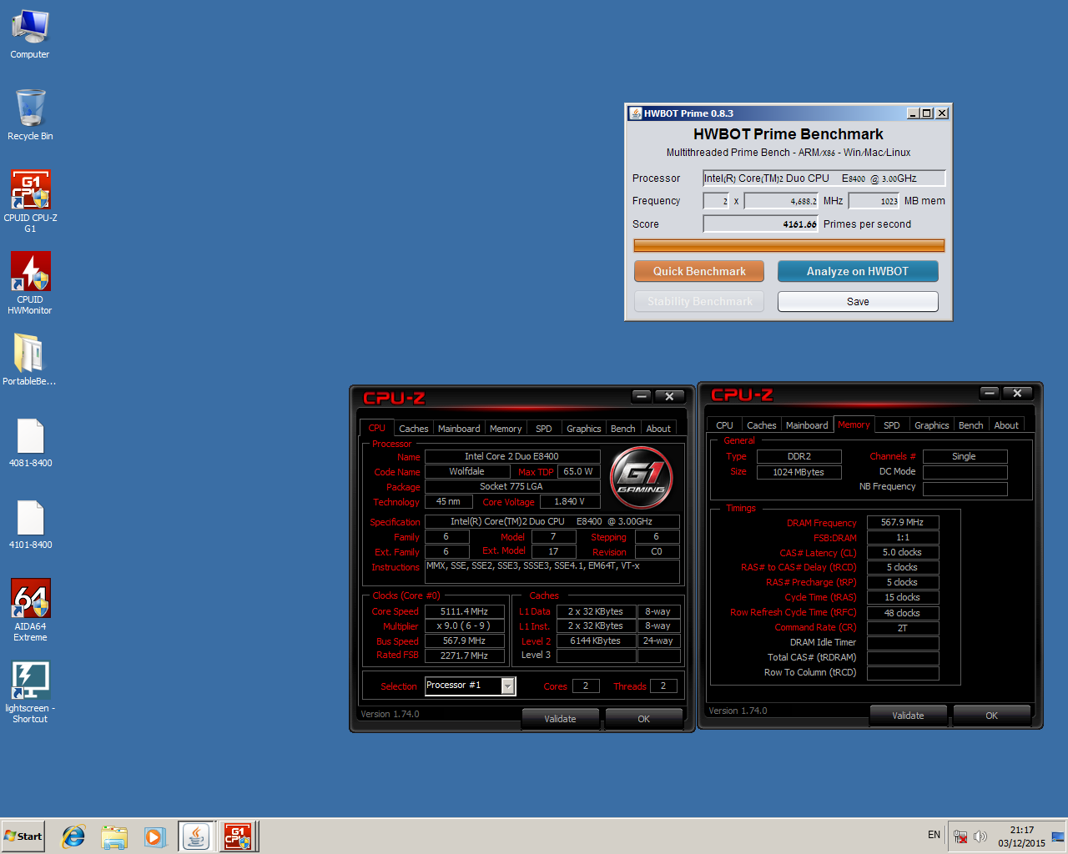Click the volume speaker tray icon

pyautogui.click(x=980, y=836)
